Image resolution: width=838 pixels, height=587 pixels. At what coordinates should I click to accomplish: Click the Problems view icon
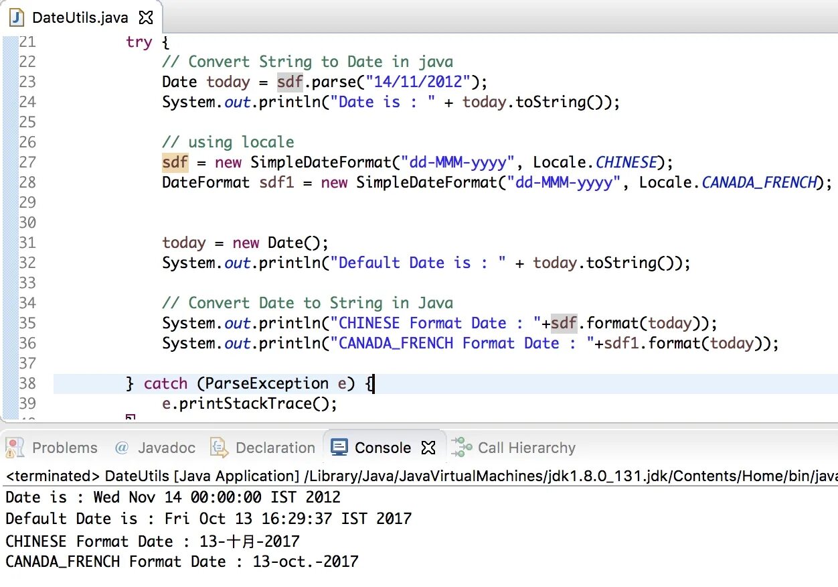coord(15,447)
